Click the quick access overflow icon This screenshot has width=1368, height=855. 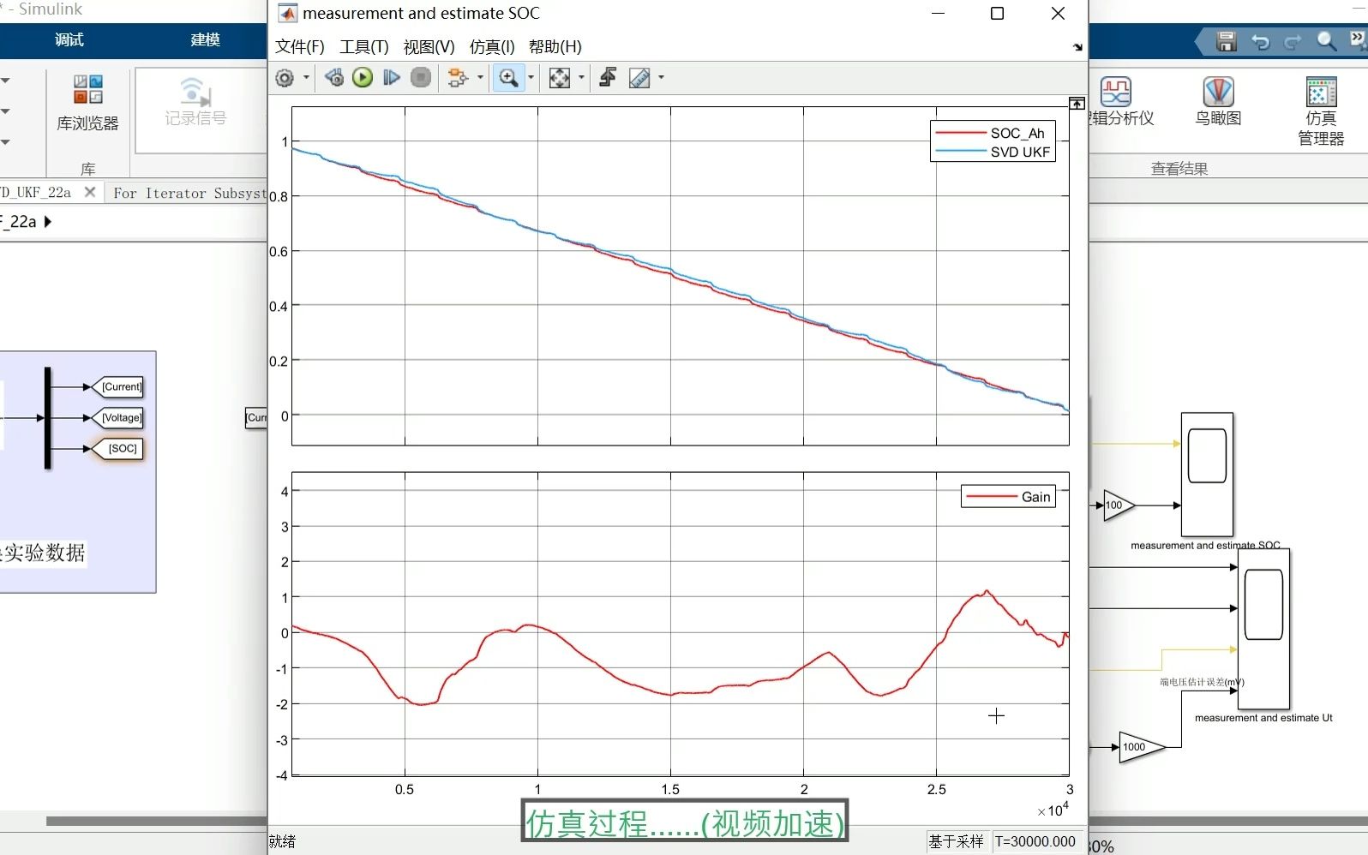[1359, 39]
